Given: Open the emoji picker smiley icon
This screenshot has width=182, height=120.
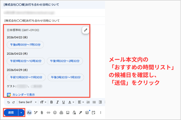Looking at the screenshot, I should pyautogui.click(x=55, y=113).
